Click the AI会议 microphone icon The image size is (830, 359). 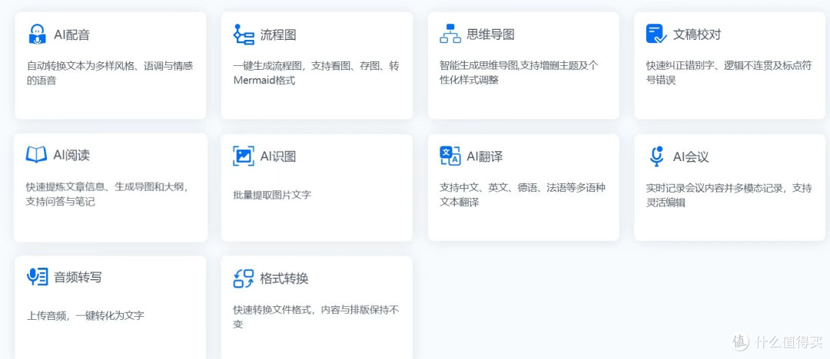(656, 156)
